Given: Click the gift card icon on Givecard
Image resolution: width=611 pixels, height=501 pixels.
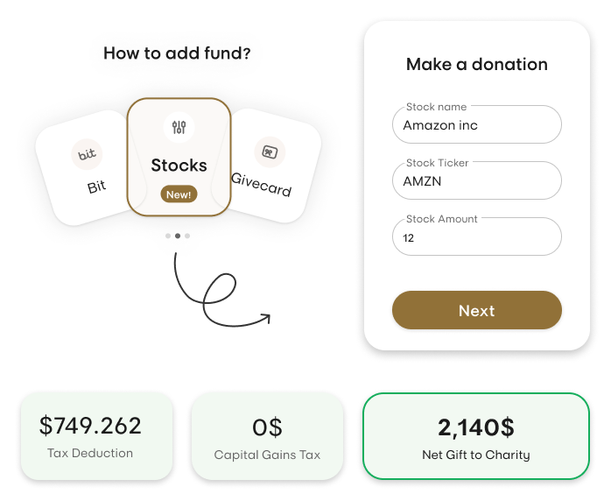Looking at the screenshot, I should coord(270,152).
